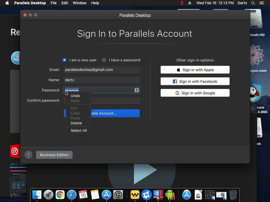Open the puffin shield desktop icon

click(256, 92)
